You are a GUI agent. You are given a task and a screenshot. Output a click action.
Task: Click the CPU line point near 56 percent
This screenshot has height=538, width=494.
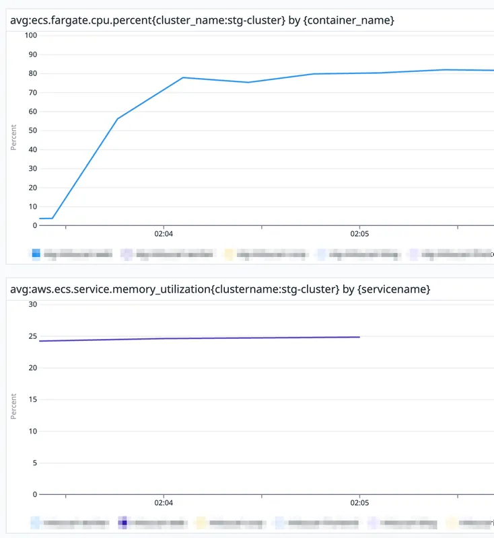click(x=118, y=119)
